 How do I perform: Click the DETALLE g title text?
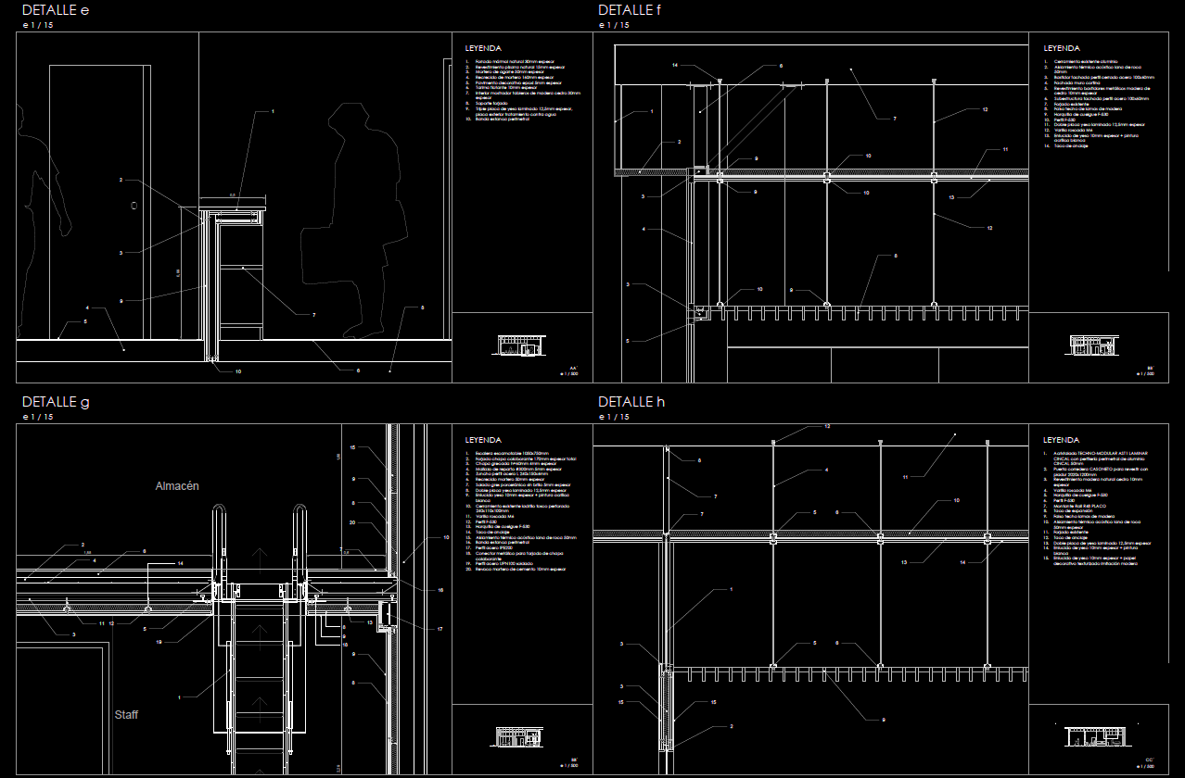coord(56,402)
